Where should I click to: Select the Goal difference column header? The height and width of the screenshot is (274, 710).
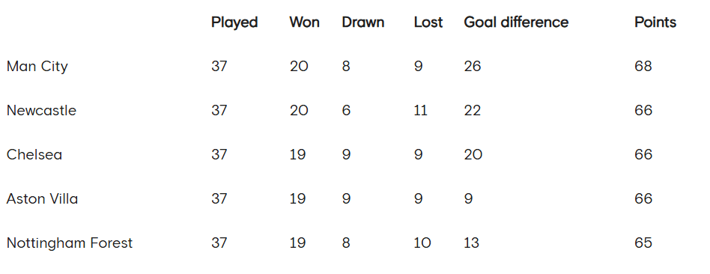[516, 22]
